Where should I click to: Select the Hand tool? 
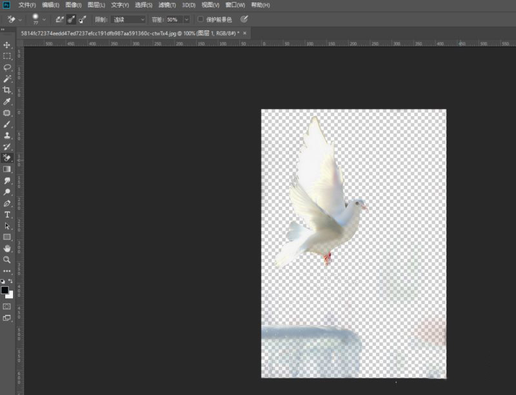(7, 248)
